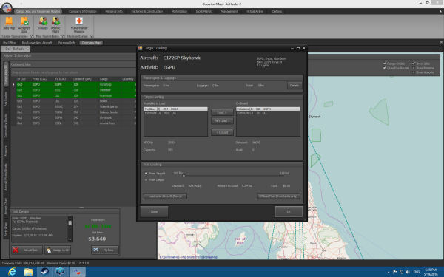This screenshot has width=444, height=277.
Task: Adjust the fuel amount slider thumb
Action: tap(184, 176)
